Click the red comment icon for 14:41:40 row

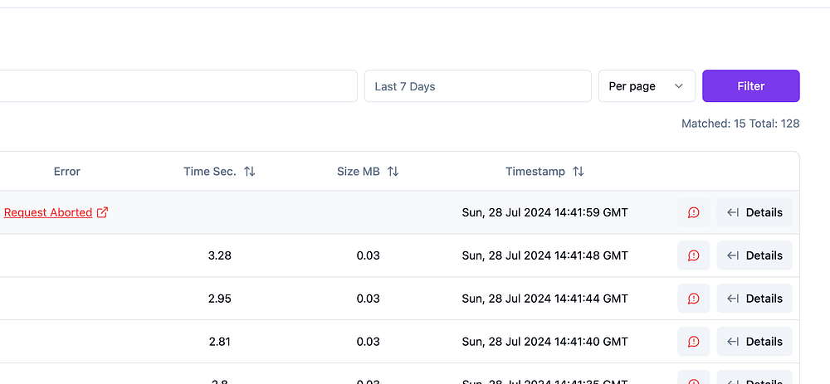[694, 342]
